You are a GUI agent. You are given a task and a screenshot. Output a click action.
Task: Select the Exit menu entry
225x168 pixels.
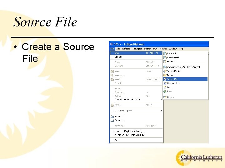136,140
